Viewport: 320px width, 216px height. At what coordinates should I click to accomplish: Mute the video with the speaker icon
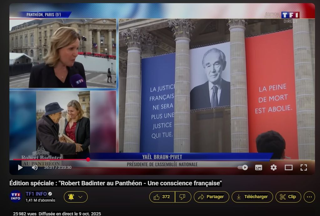[35, 167]
